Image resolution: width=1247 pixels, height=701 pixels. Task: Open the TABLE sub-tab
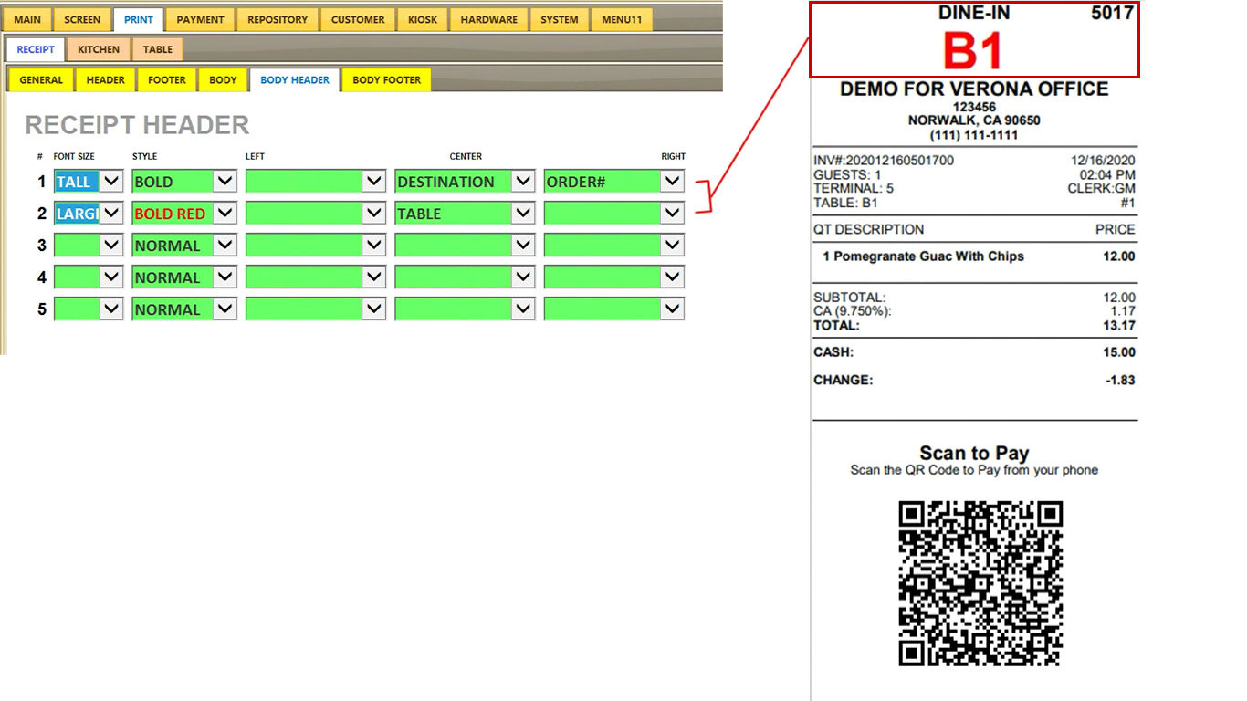(158, 49)
